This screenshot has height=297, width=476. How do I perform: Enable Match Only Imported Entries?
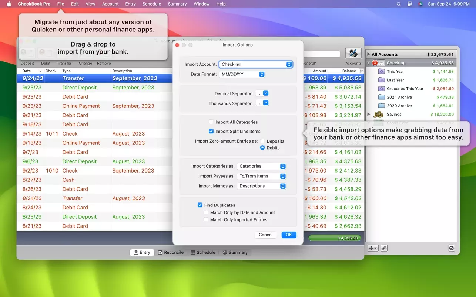(206, 220)
